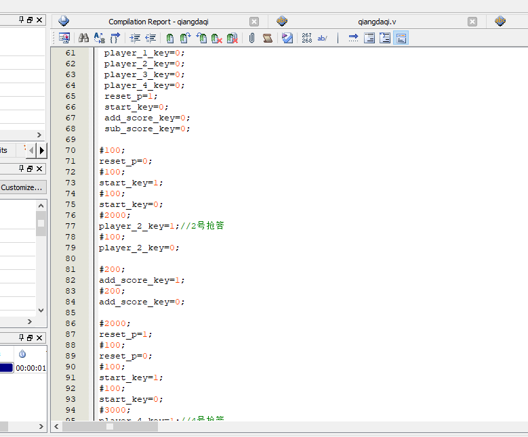Click the find matching delimiter braces icon
The image size is (528, 437).
coord(115,38)
